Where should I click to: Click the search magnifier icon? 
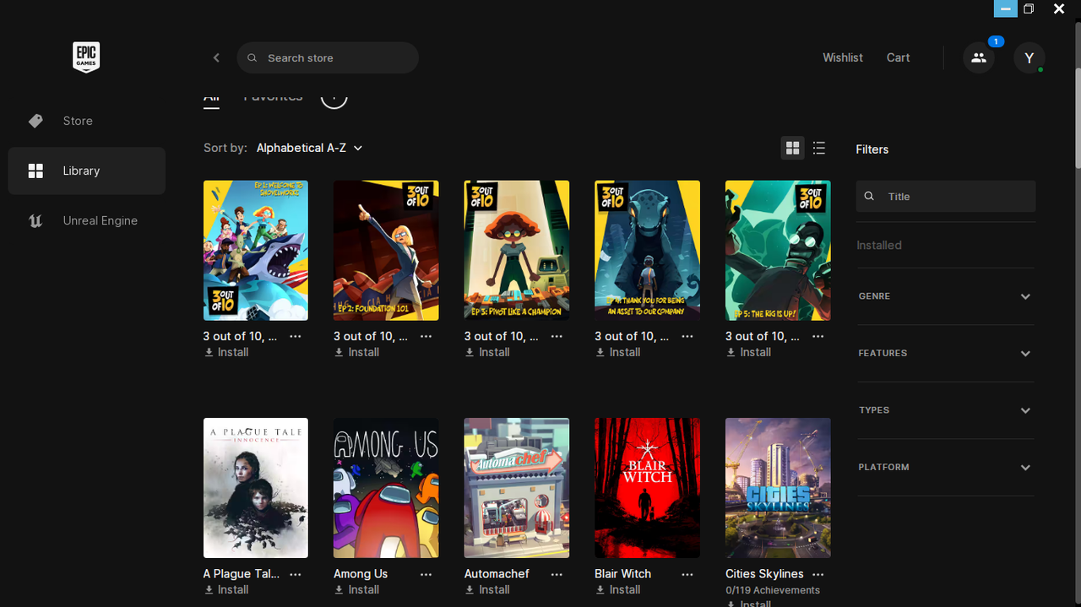point(252,58)
